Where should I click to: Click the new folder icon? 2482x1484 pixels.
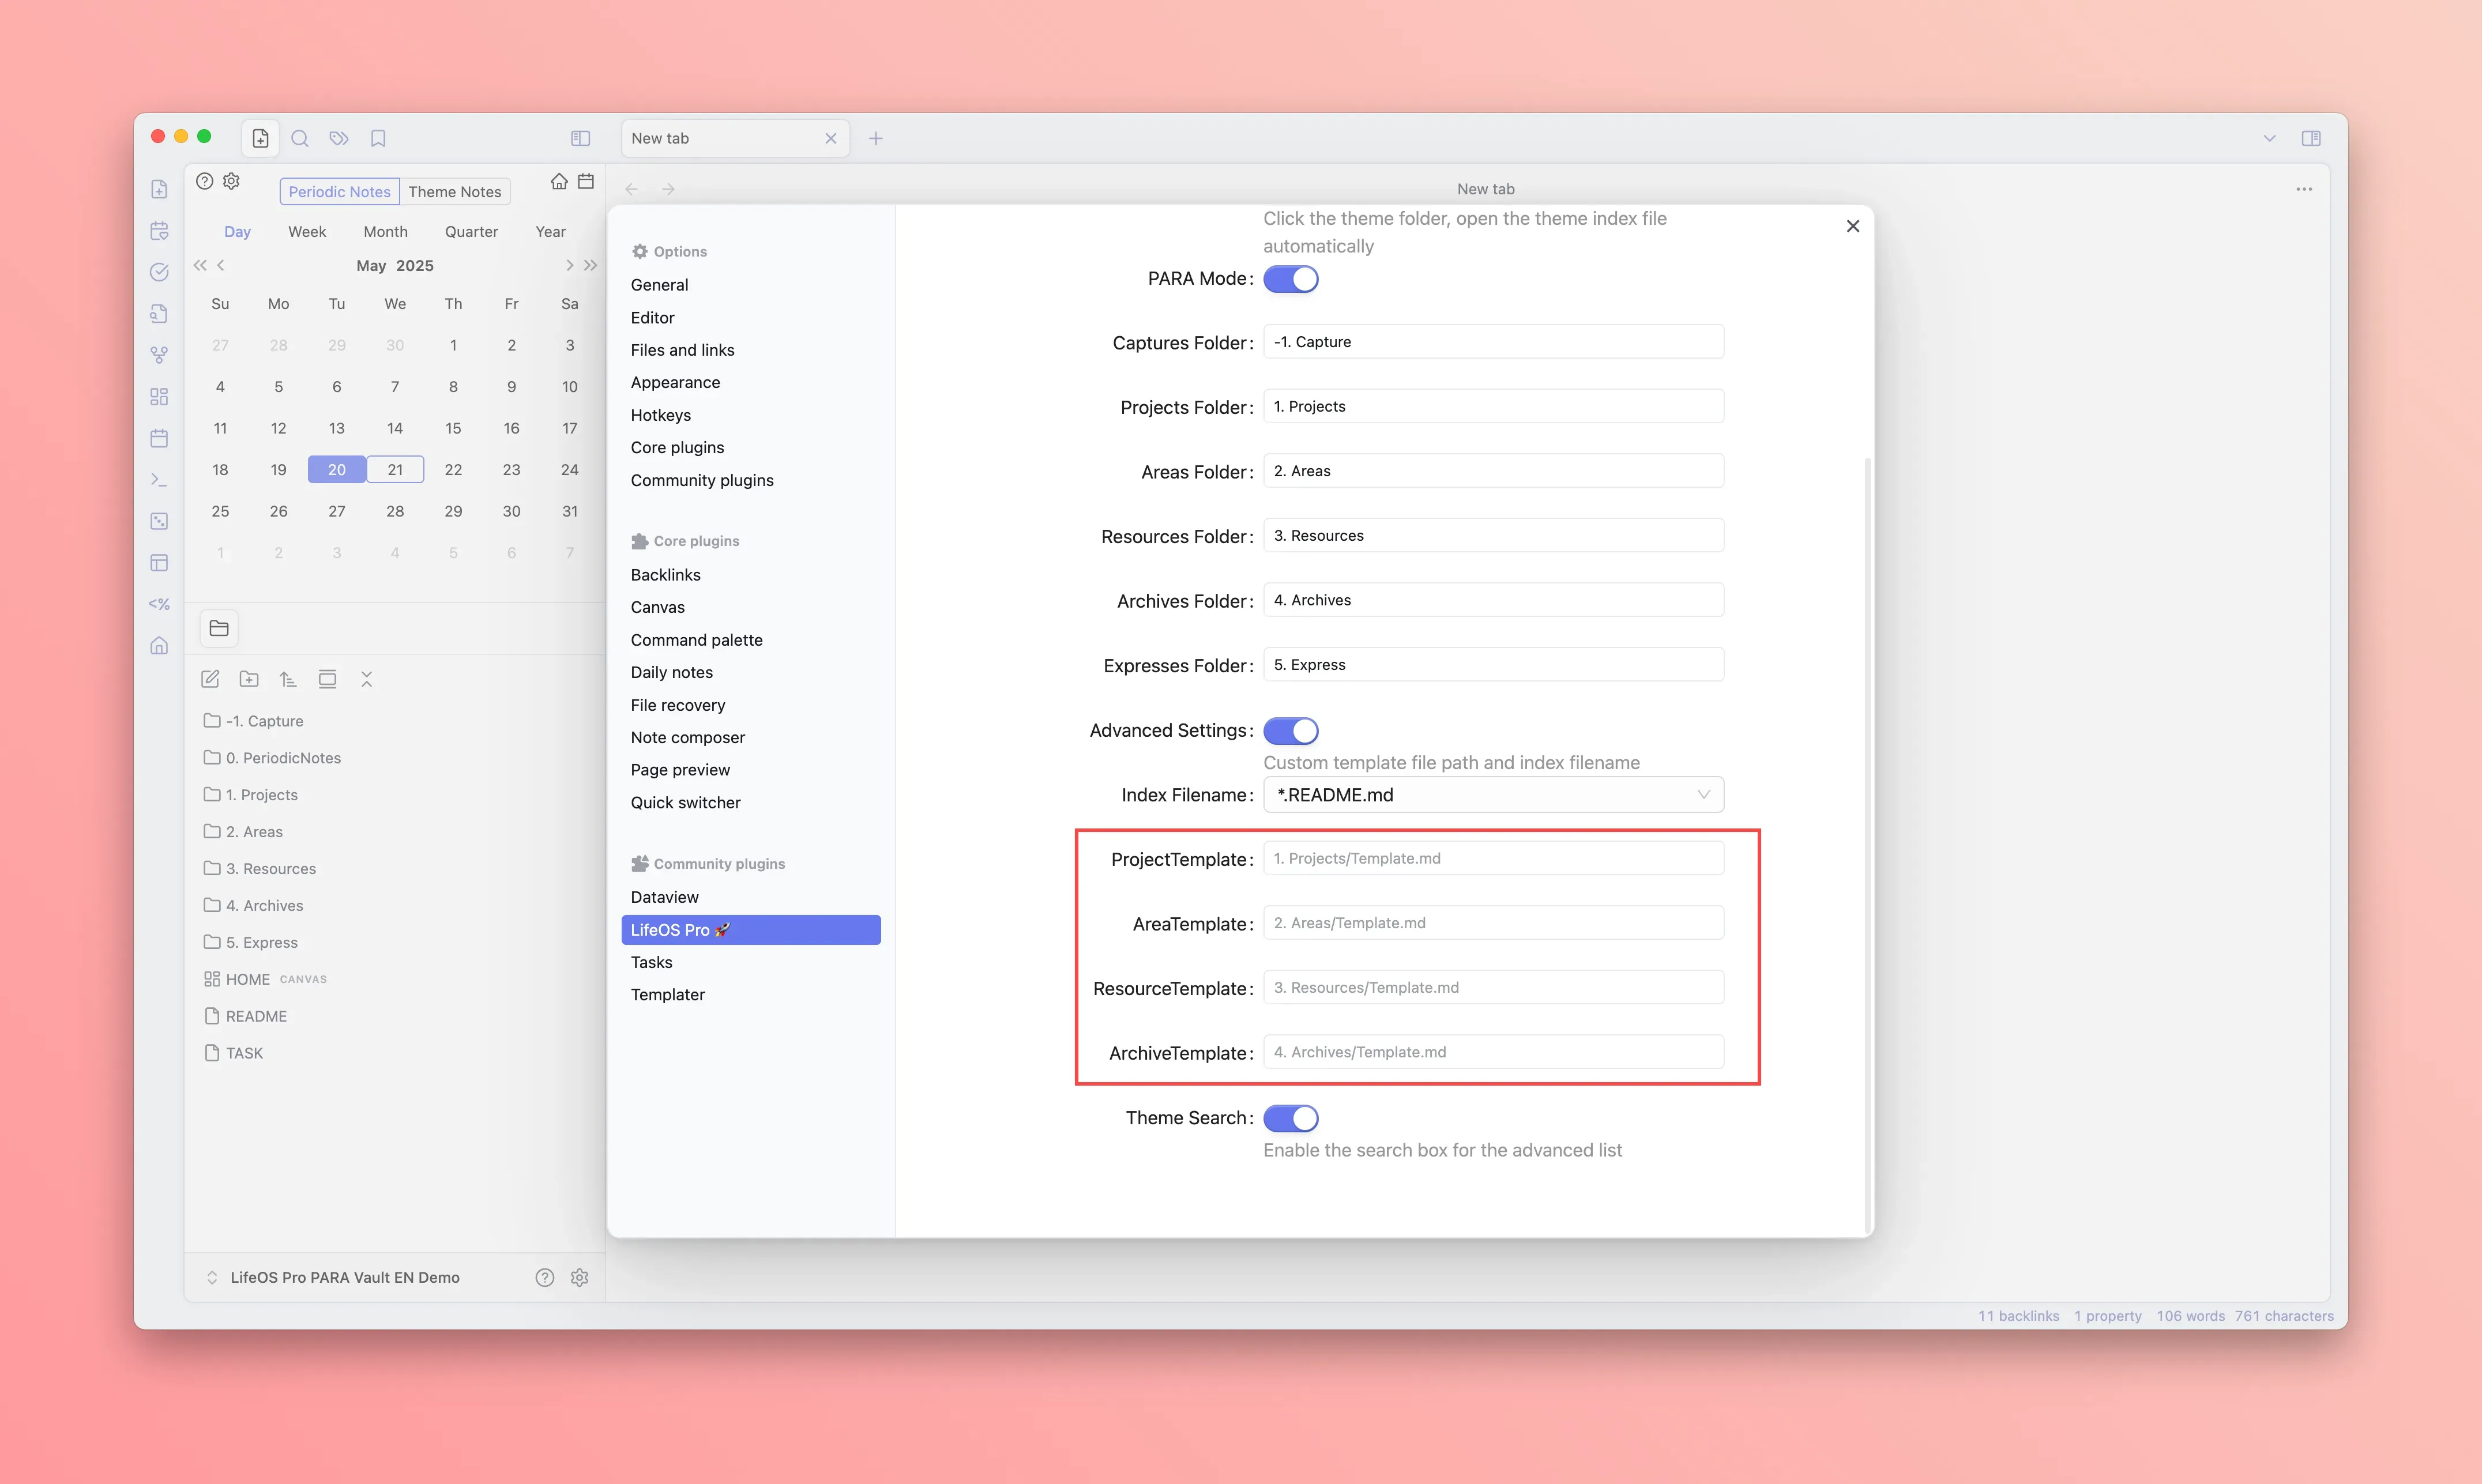tap(249, 679)
